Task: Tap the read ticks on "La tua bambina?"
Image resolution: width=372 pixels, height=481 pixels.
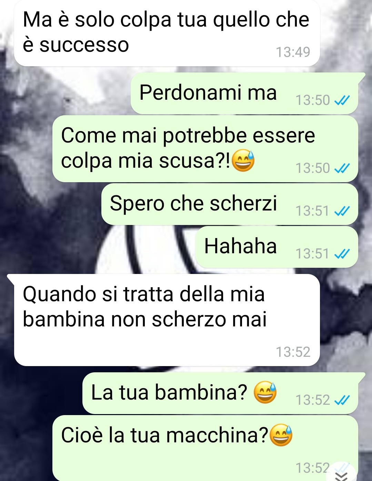Action: coord(342,400)
